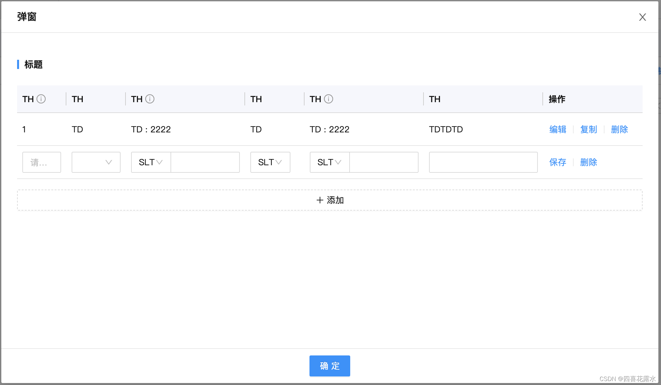
Task: Expand SLT dropdown in fifth column
Action: 330,162
